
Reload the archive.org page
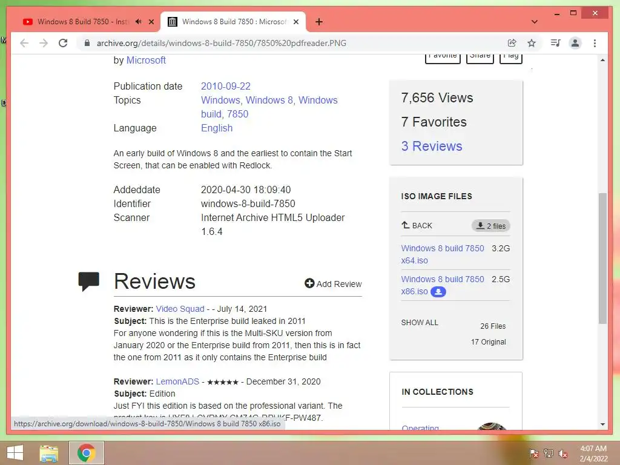[x=63, y=43]
